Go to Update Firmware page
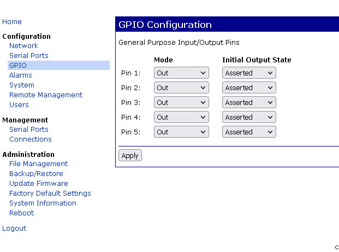Viewport: 339px width, 252px height. coord(38,184)
